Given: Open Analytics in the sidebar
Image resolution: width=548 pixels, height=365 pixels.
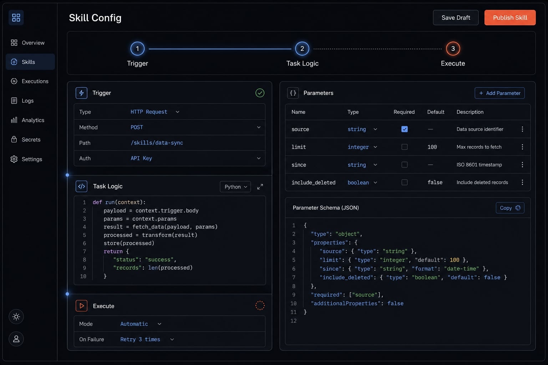Looking at the screenshot, I should pos(30,120).
